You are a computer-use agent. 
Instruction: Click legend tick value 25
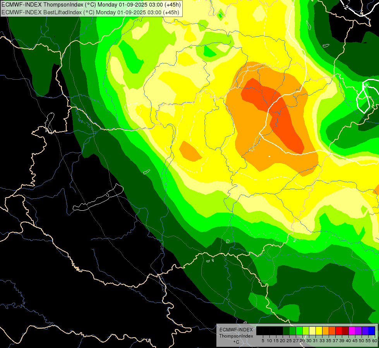click(289, 341)
